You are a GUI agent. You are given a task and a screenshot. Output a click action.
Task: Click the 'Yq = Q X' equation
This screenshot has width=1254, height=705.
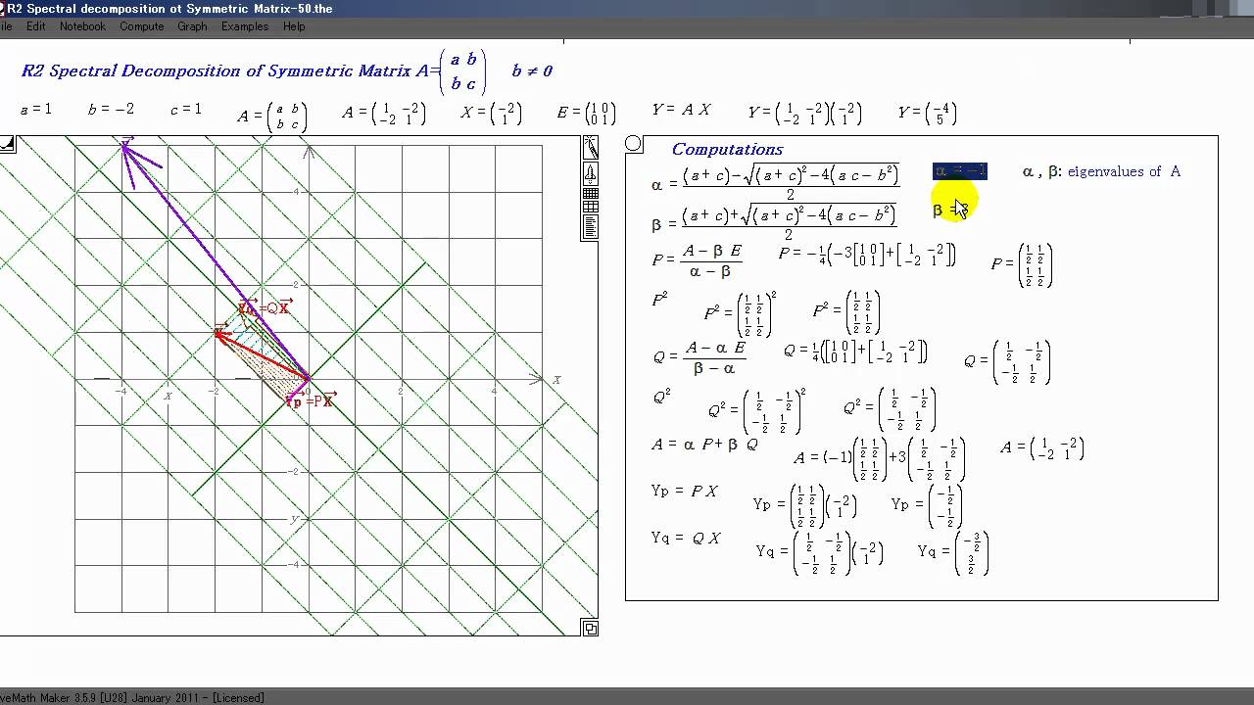pyautogui.click(x=686, y=538)
